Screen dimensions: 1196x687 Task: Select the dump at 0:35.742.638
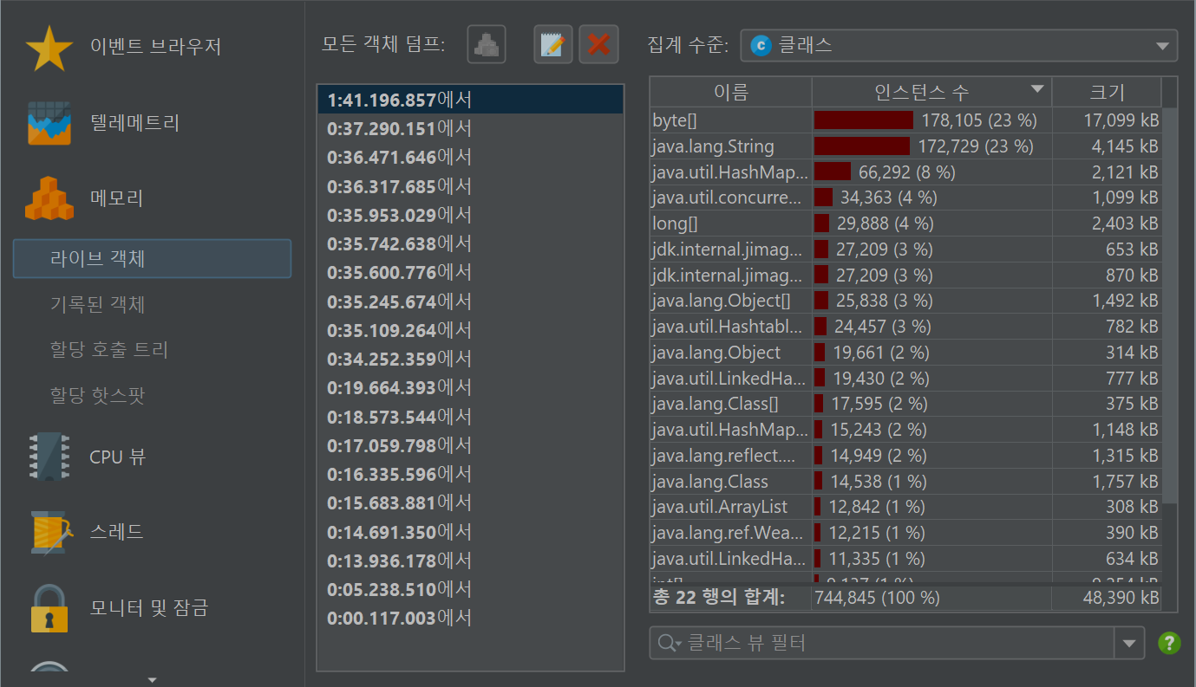click(x=470, y=243)
